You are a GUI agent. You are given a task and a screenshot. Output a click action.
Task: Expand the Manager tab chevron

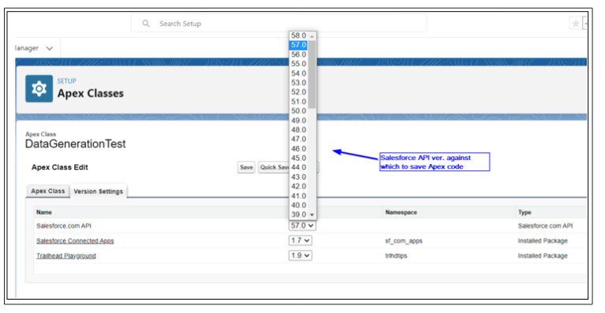click(x=50, y=49)
